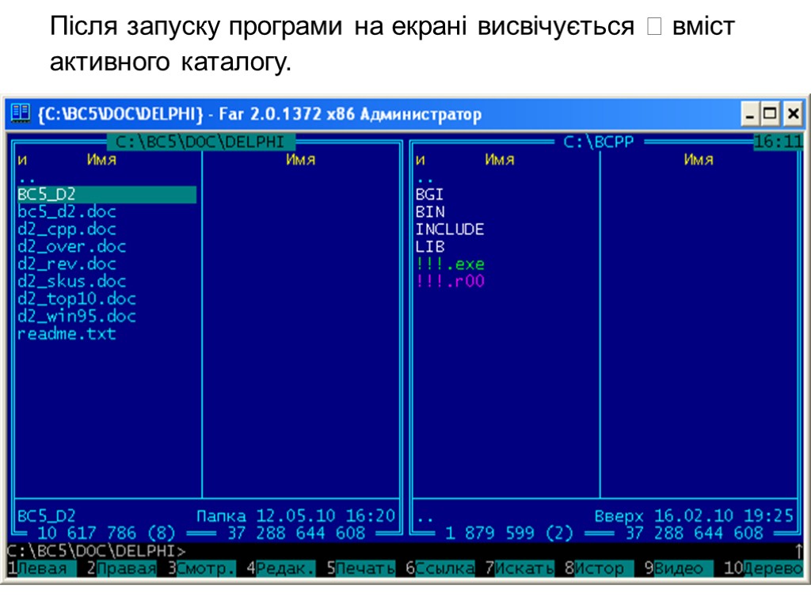Screen dimensions: 811x608
Task: Click the command line prompt C:\BC5\DOC\DELPHI>
Action: pos(96,551)
